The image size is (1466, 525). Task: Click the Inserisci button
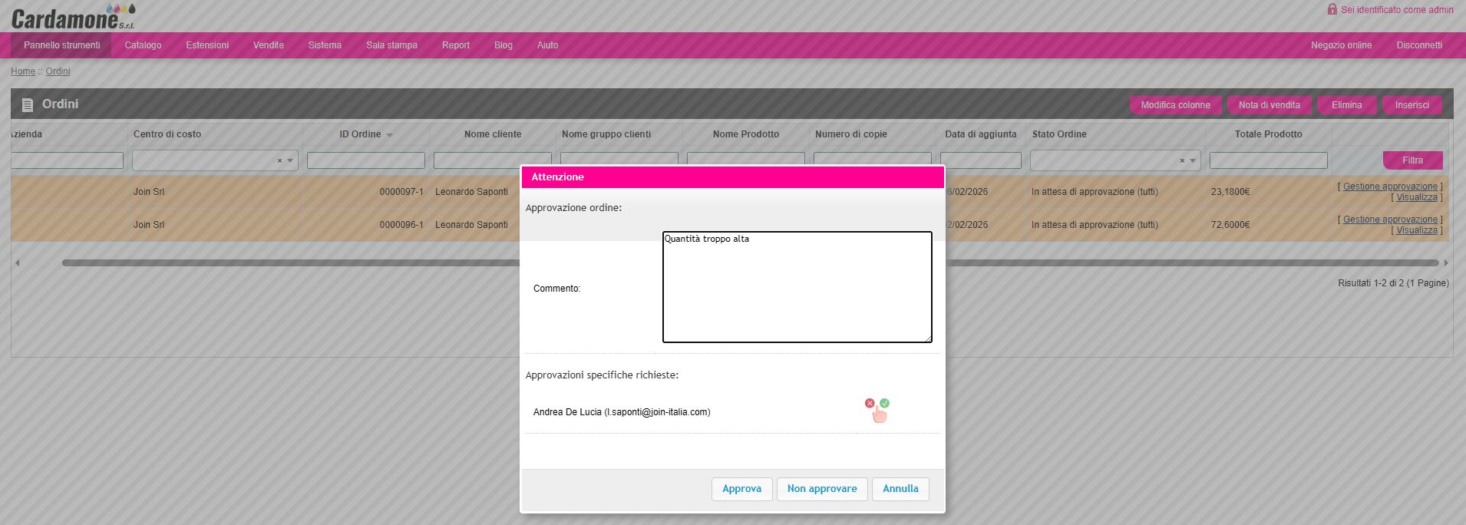tap(1412, 105)
